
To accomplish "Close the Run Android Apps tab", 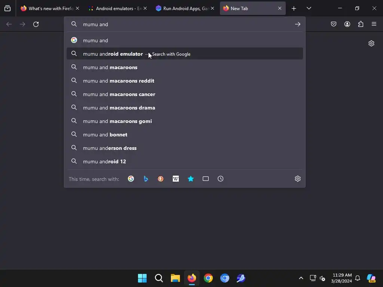I will tap(212, 8).
